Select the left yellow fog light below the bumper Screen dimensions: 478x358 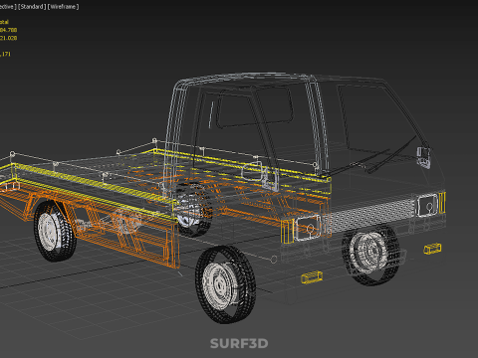pos(312,276)
